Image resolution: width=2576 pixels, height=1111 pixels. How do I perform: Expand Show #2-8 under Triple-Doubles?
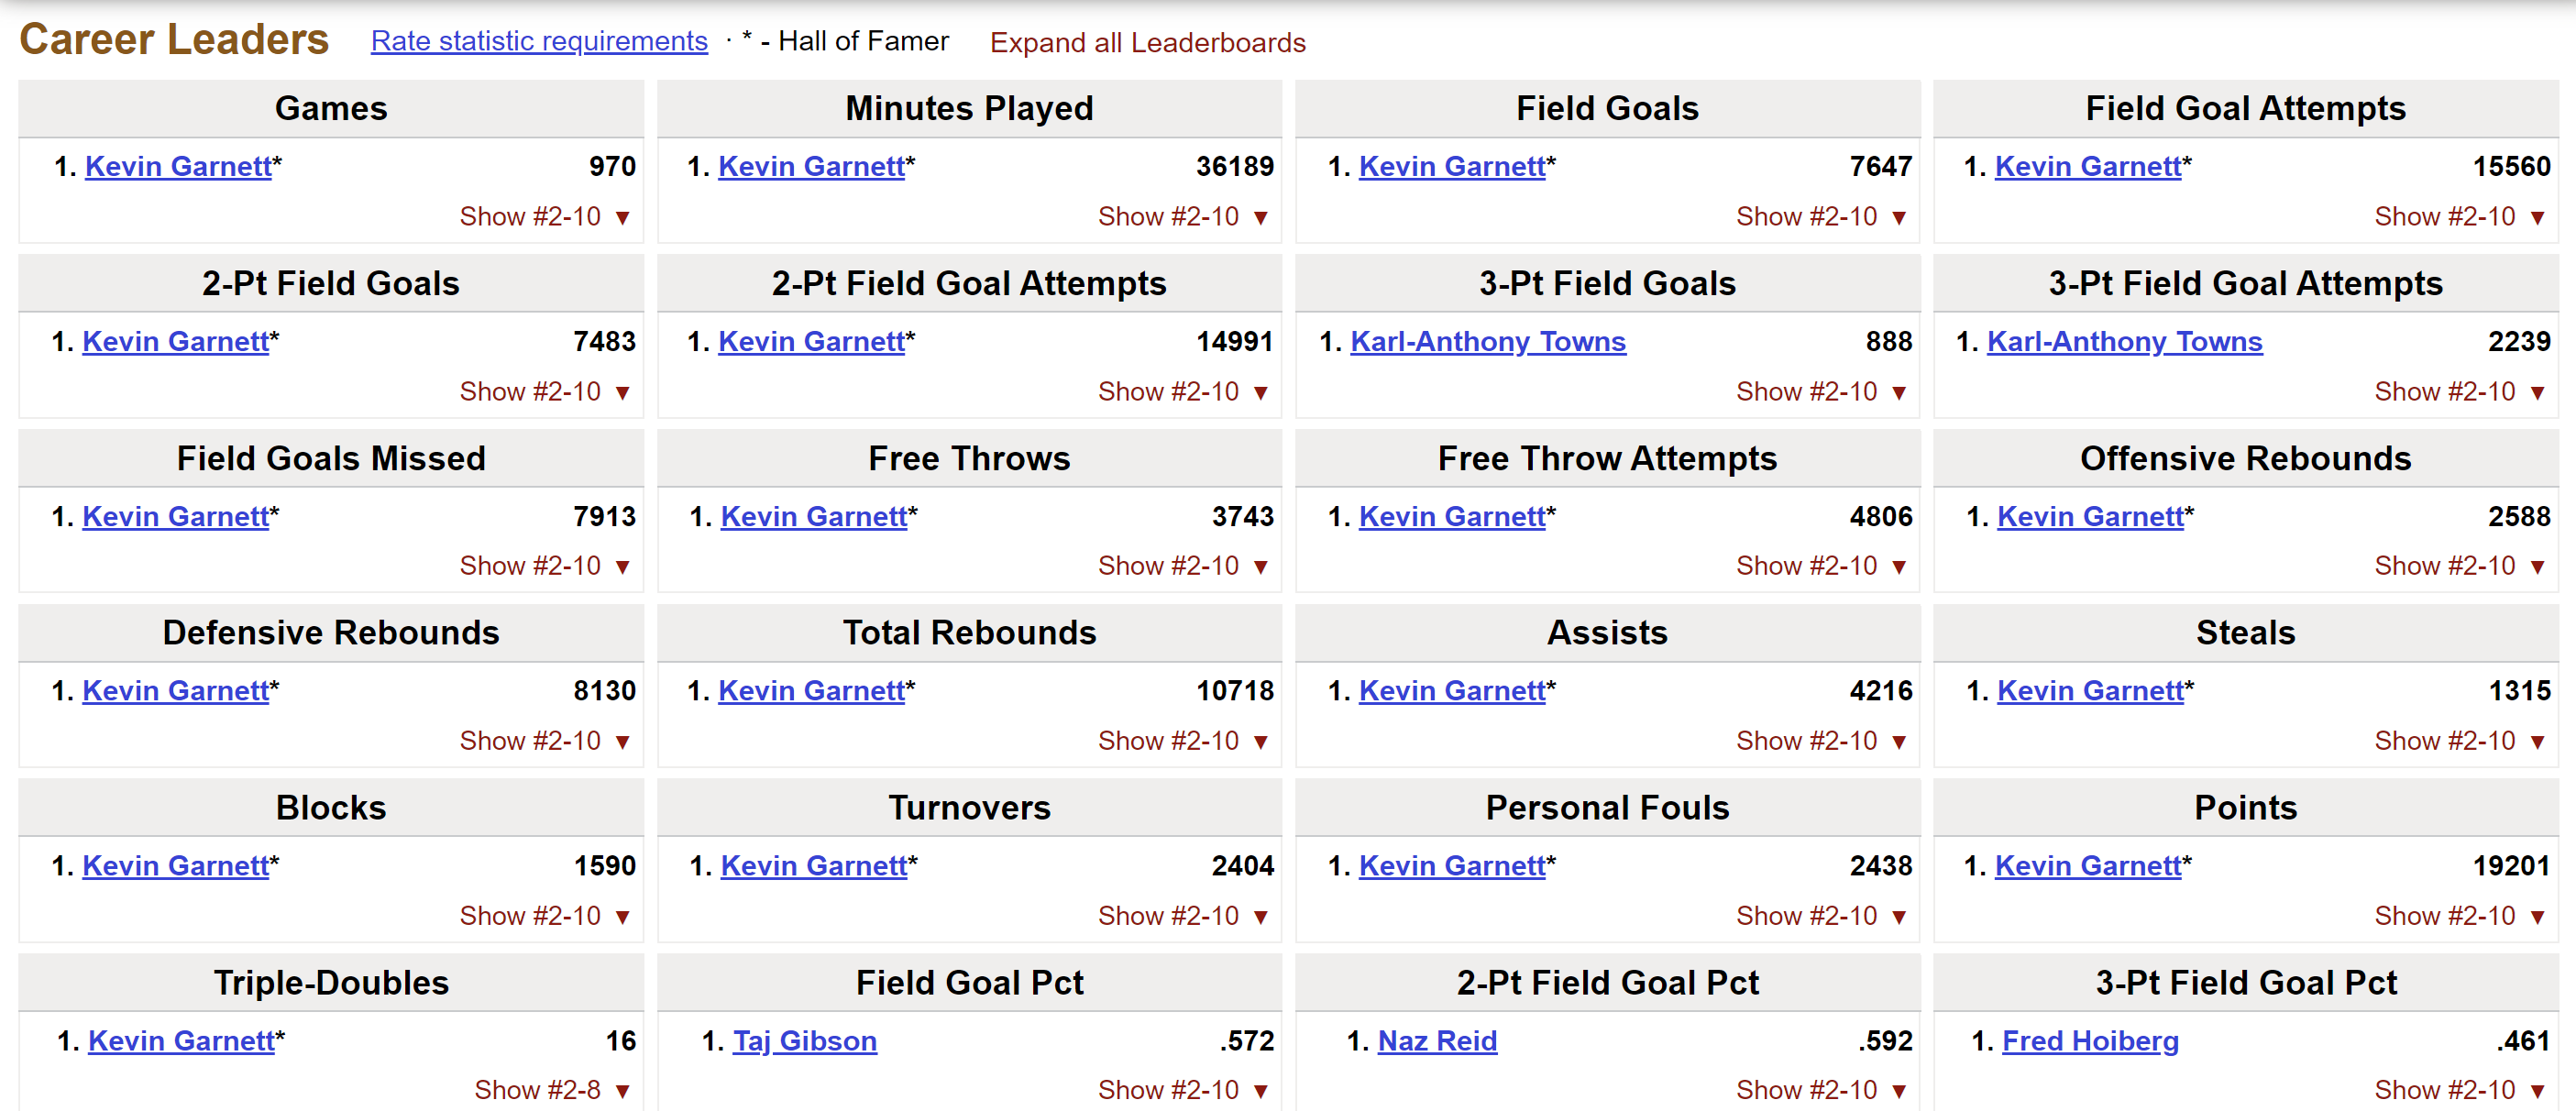[552, 1089]
